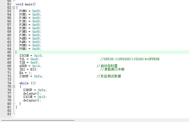The width and height of the screenshot is (189, 122).
Task: Click the line 'IE2 = ES3;'
Action: click(x=28, y=69)
